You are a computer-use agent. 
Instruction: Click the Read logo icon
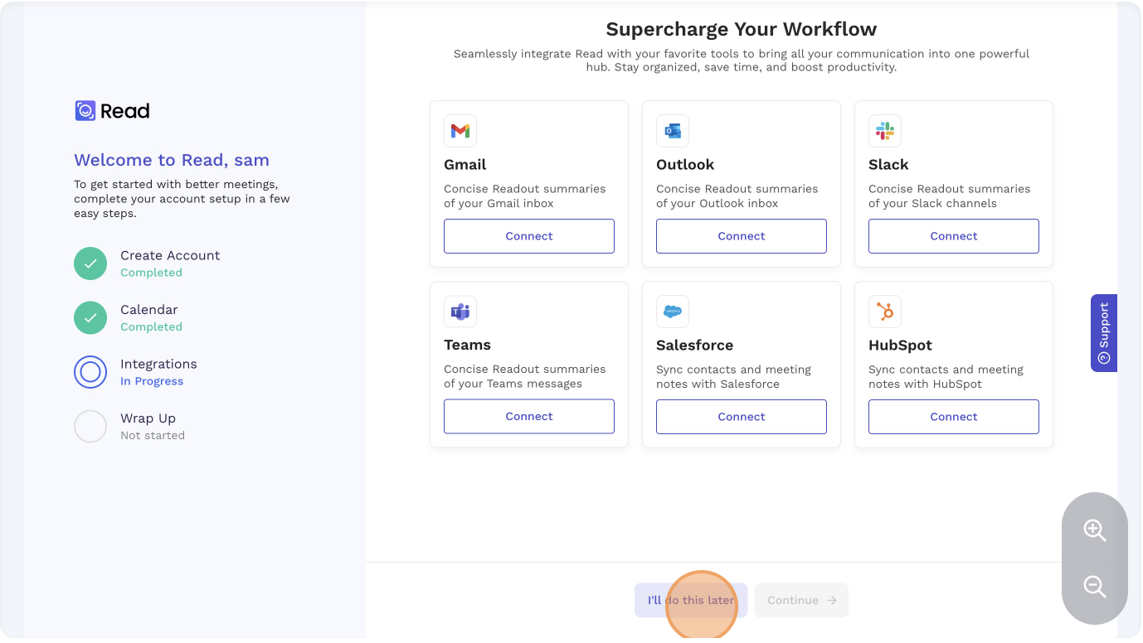85,111
